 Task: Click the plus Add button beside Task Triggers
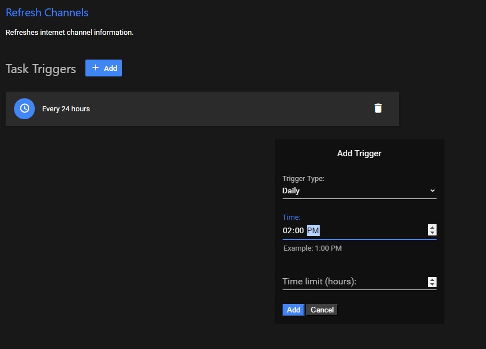(103, 68)
